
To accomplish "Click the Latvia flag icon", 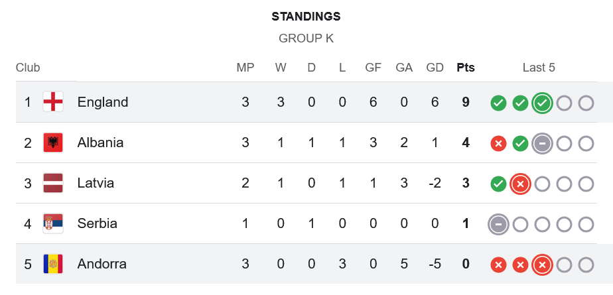I will 53,183.
